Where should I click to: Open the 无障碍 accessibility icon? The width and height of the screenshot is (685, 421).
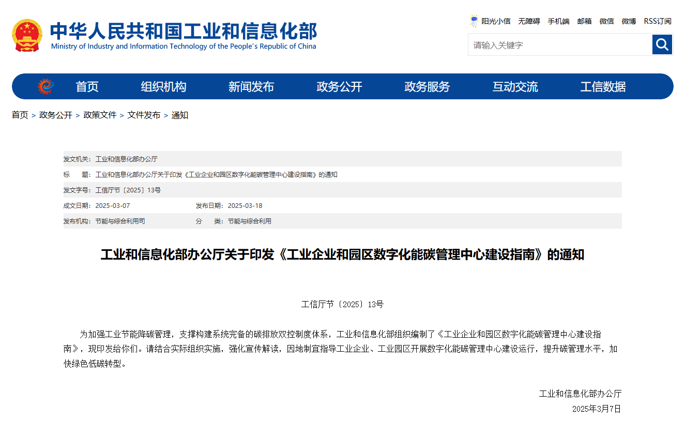click(529, 21)
